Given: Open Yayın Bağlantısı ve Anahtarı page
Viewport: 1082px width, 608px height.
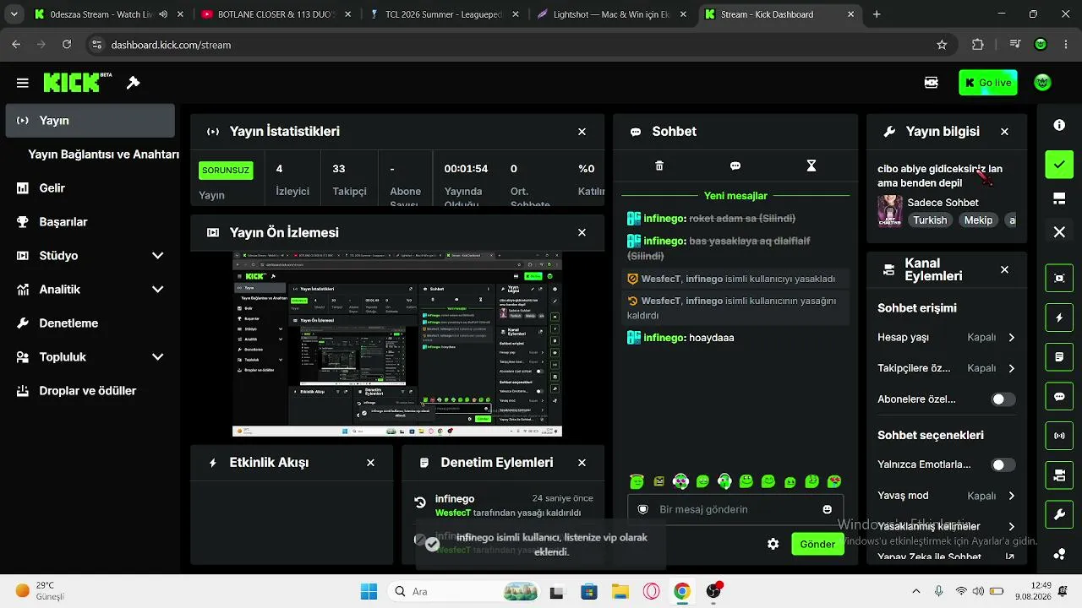Looking at the screenshot, I should (103, 155).
